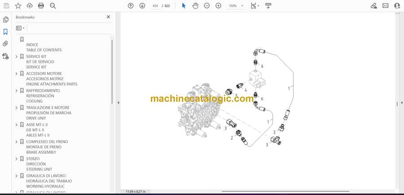The width and height of the screenshot is (404, 195).
Task: Zoom out with minus button
Action: pyautogui.click(x=206, y=6)
